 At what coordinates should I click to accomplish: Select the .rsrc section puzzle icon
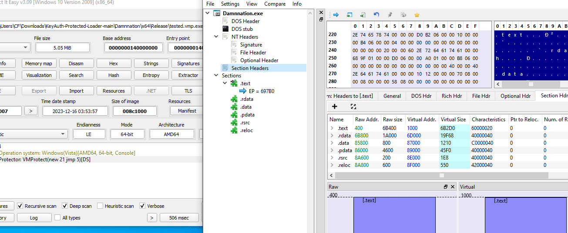234,123
